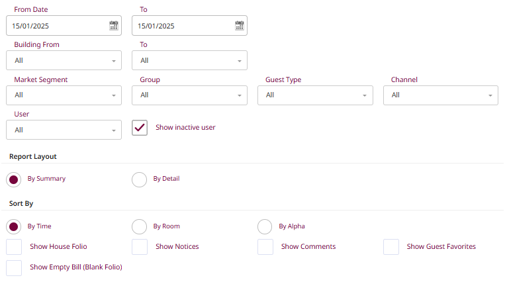Image resolution: width=505 pixels, height=284 pixels.
Task: Enable Show Empty Bill (Blank Folio)
Action: click(14, 268)
